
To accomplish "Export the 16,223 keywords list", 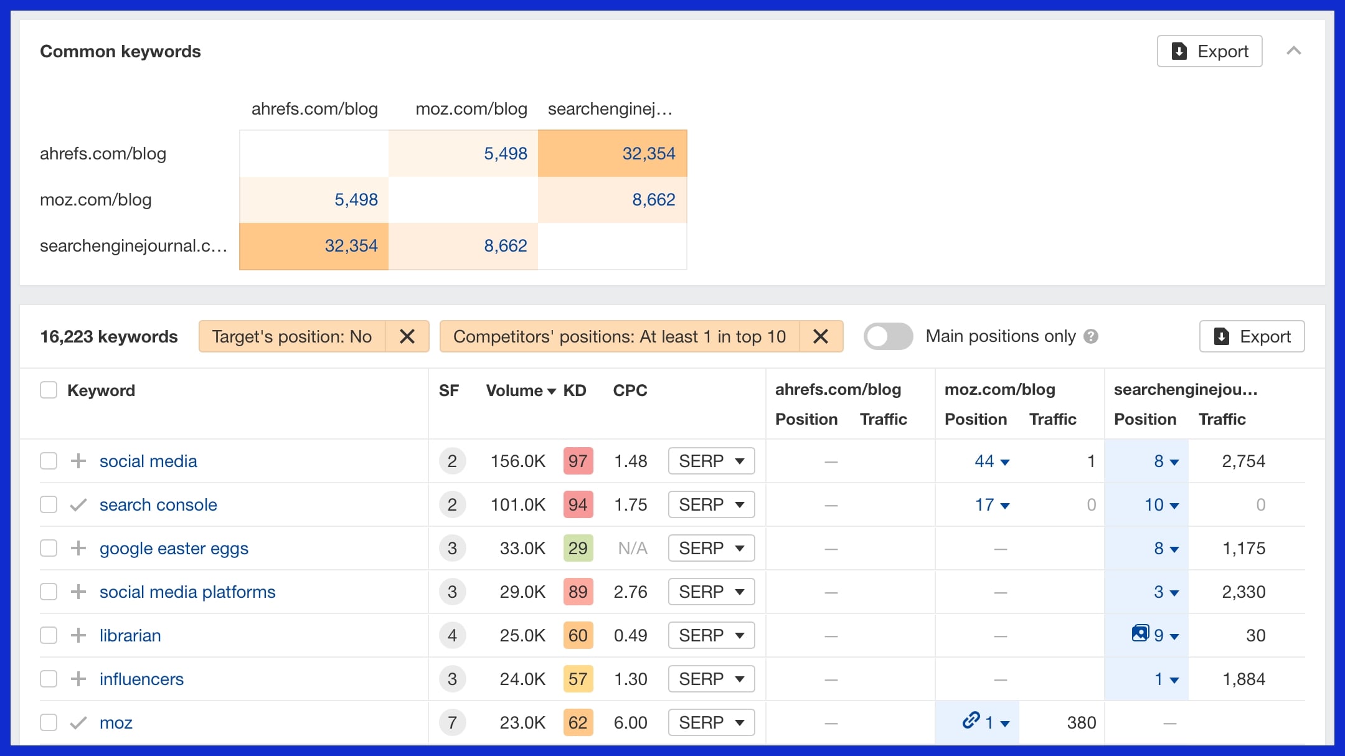I will [x=1252, y=336].
